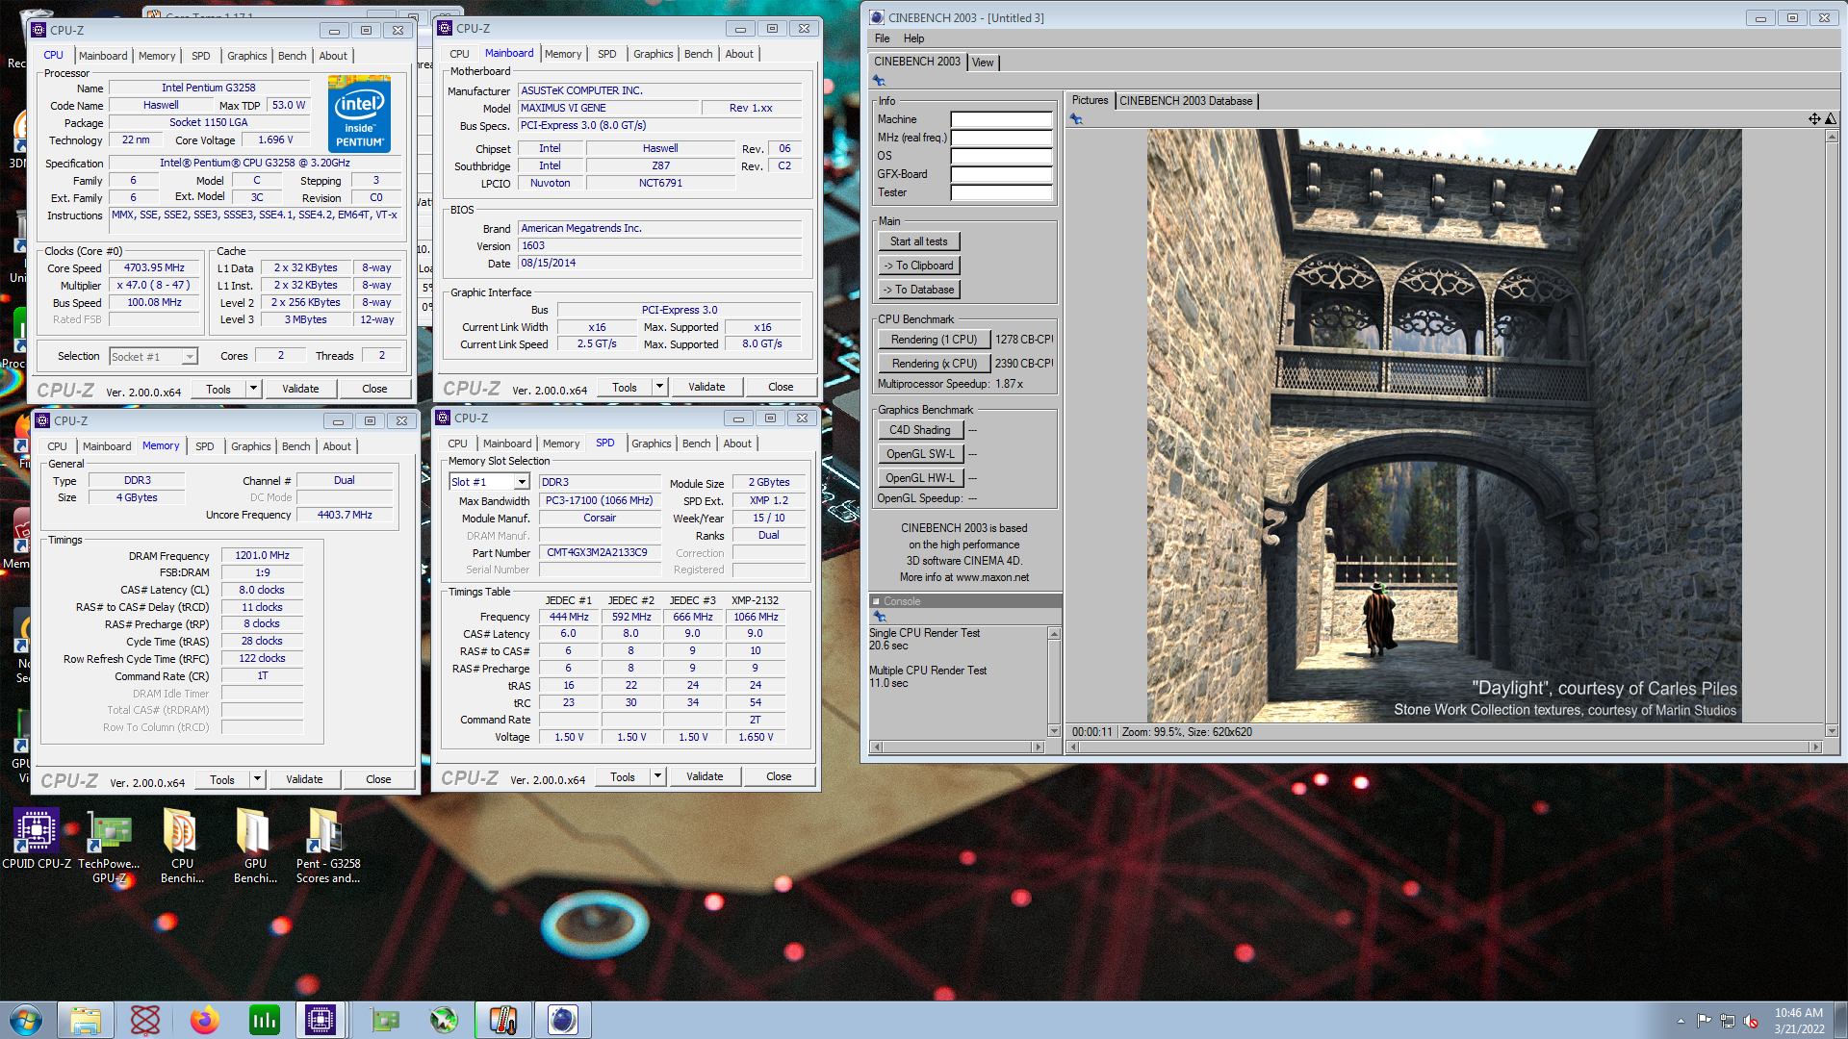Switch to the CINEBENCH View tab

click(x=983, y=63)
